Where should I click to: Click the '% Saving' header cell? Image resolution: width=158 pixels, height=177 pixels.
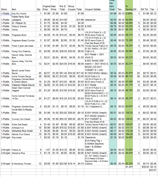[x=129, y=6]
